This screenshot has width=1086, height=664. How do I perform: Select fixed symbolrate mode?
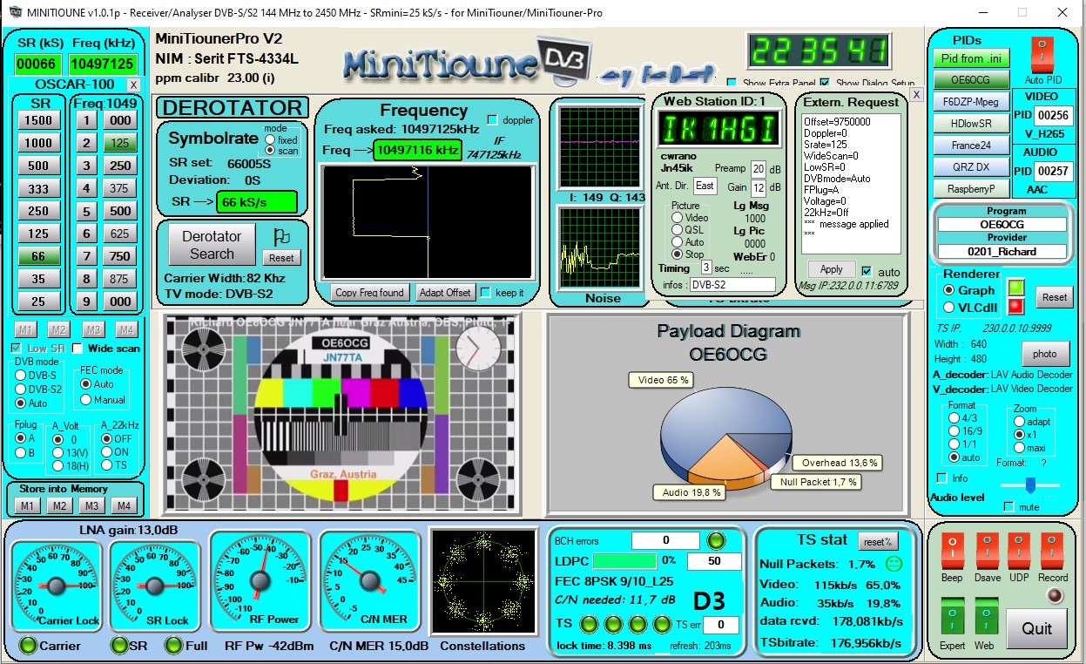tap(271, 139)
